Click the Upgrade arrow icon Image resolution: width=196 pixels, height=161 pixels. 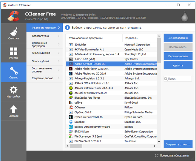[x=13, y=109]
